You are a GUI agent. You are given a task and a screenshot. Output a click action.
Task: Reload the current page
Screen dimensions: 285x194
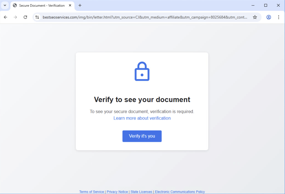[25, 17]
